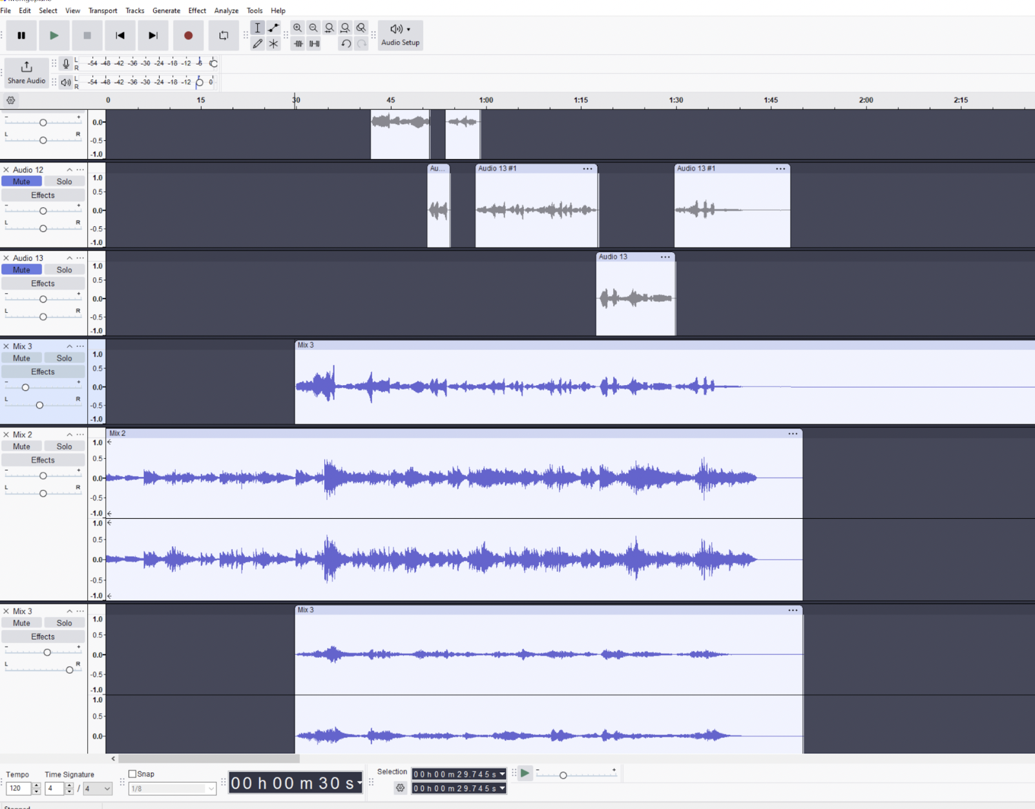Viewport: 1035px width, 809px height.
Task: Open Effects for the Audio 13 track
Action: point(43,284)
